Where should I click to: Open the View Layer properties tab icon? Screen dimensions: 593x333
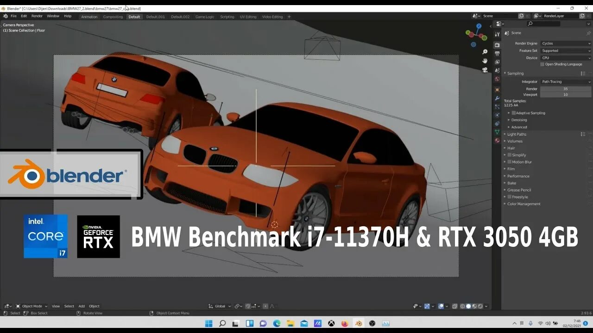click(x=497, y=62)
